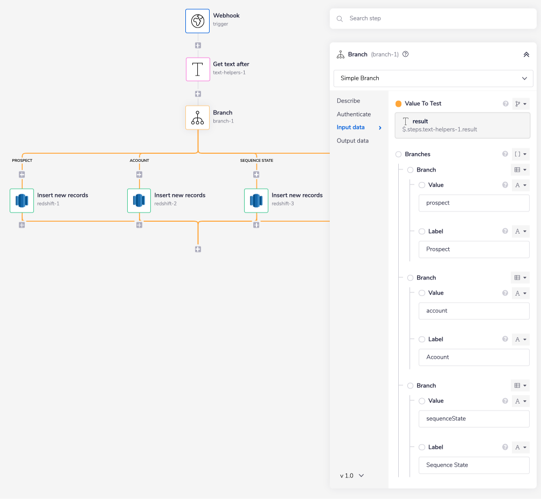Click the Redshift icon on redshift-2 step
Viewport: 541px width, 499px height.
tap(139, 200)
